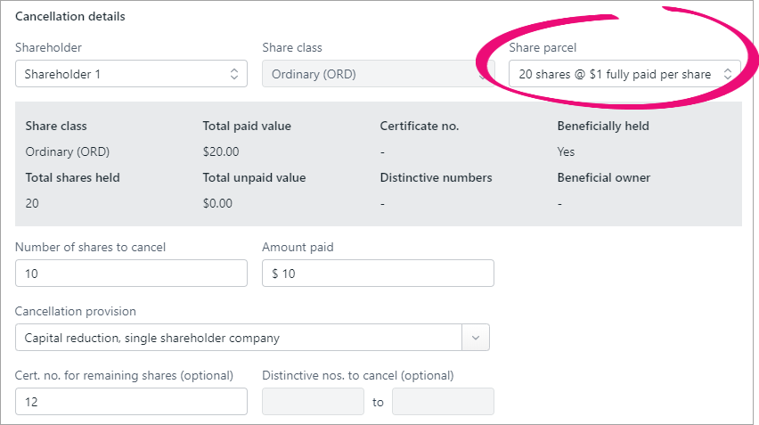The height and width of the screenshot is (425, 759).
Task: Click the Yes value under Beneficially held
Action: click(x=566, y=151)
